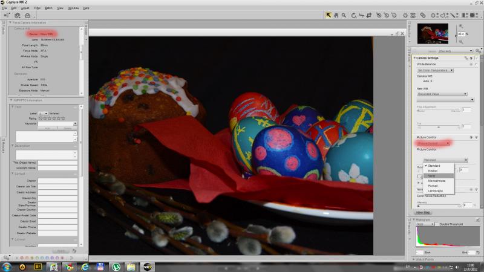Click the Windows Start button
This screenshot has height=272, width=484.
click(x=7, y=267)
